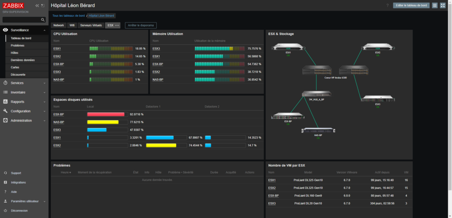Open the ESX tab's three-dots options
This screenshot has width=452, height=218.
click(117, 26)
